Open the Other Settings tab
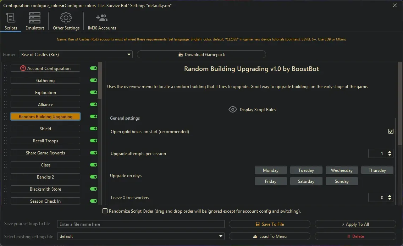This screenshot has height=246, width=403. 66,21
